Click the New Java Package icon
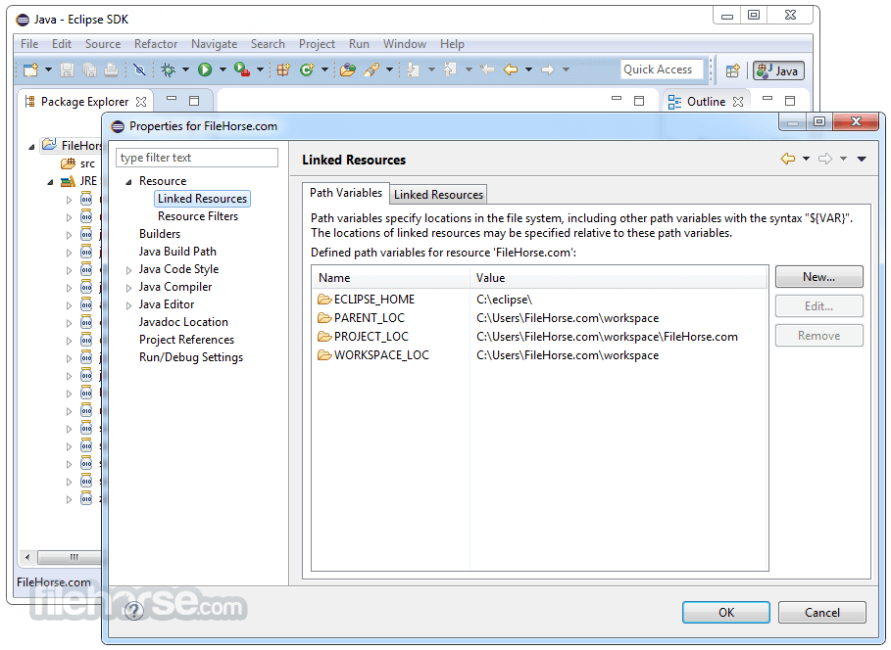This screenshot has height=650, width=891. pyautogui.click(x=283, y=70)
